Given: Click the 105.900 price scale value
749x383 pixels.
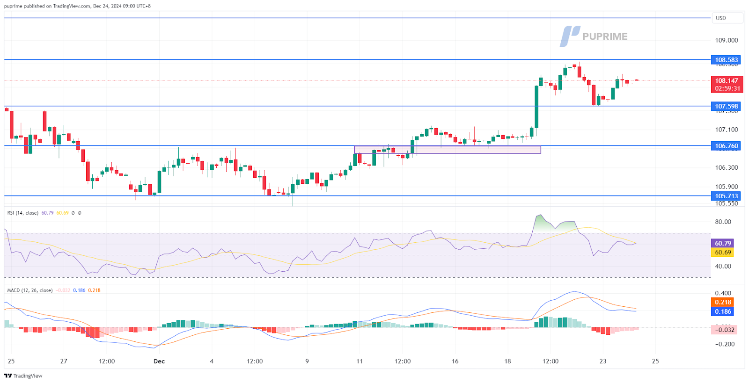Looking at the screenshot, I should (726, 187).
